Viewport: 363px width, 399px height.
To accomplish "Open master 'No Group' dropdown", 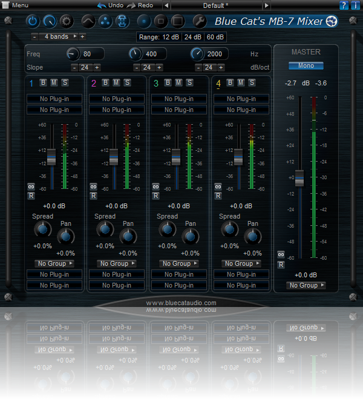I will (306, 285).
